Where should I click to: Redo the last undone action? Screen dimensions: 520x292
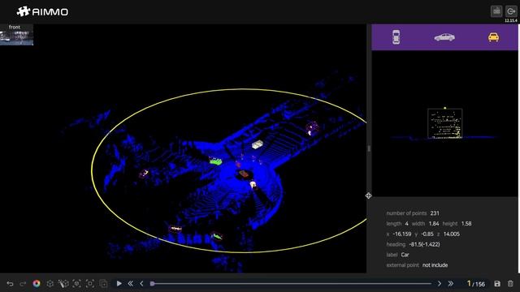tap(23, 284)
